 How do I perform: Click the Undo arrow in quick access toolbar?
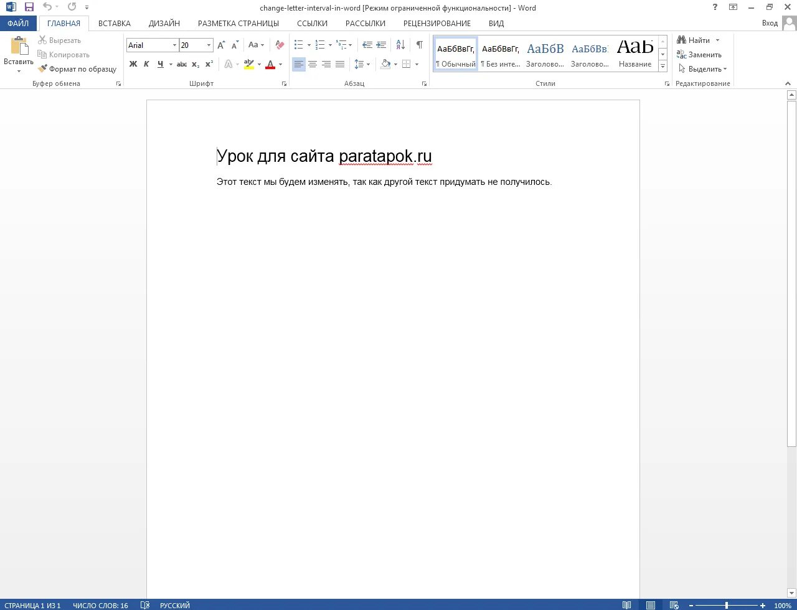47,7
